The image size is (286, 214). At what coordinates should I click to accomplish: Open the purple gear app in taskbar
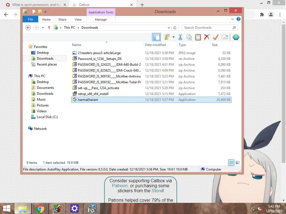pyautogui.click(x=74, y=208)
